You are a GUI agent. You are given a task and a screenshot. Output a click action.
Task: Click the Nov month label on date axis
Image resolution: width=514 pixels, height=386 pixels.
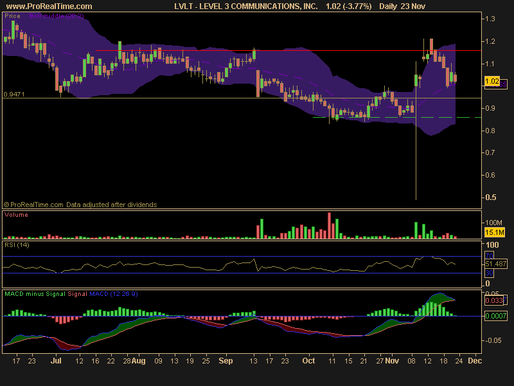click(392, 361)
